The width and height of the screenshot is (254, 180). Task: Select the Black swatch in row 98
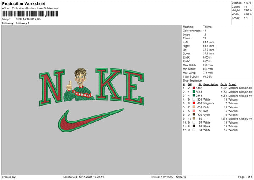(x=194, y=126)
